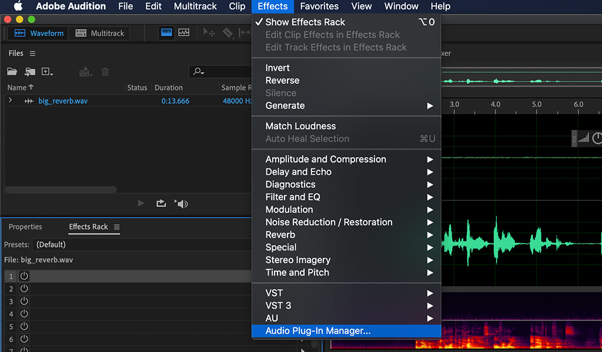Switch to Waveform editor view

point(39,33)
